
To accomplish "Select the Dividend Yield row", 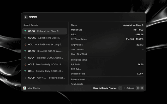I will click(107, 74).
